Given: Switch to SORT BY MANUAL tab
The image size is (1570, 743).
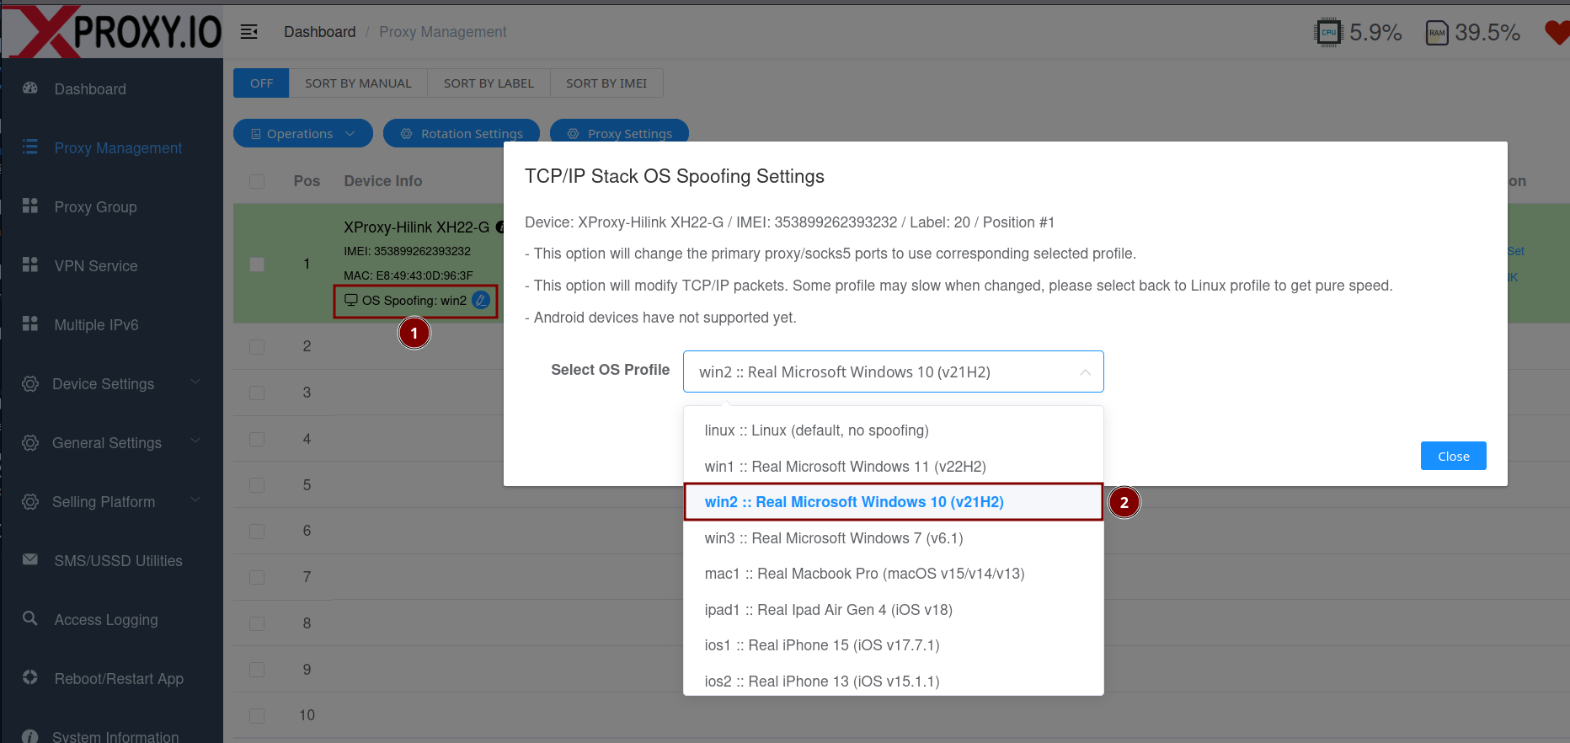Looking at the screenshot, I should (x=358, y=83).
